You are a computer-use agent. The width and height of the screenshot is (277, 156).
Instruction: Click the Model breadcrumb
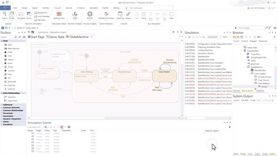pos(19,28)
